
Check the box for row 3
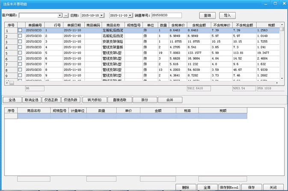[x=20, y=42]
